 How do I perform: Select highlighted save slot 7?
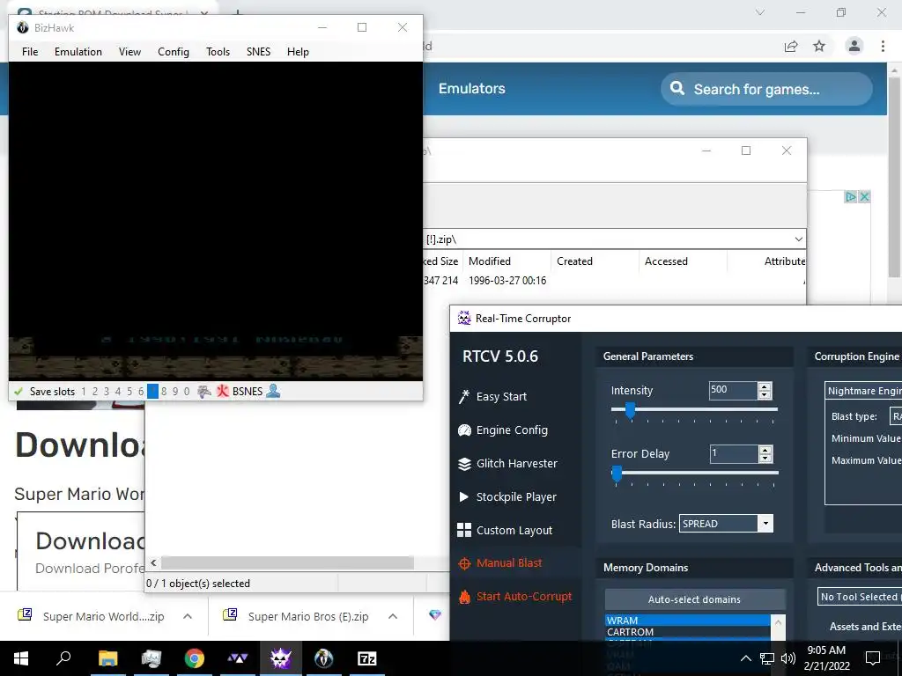(x=152, y=392)
